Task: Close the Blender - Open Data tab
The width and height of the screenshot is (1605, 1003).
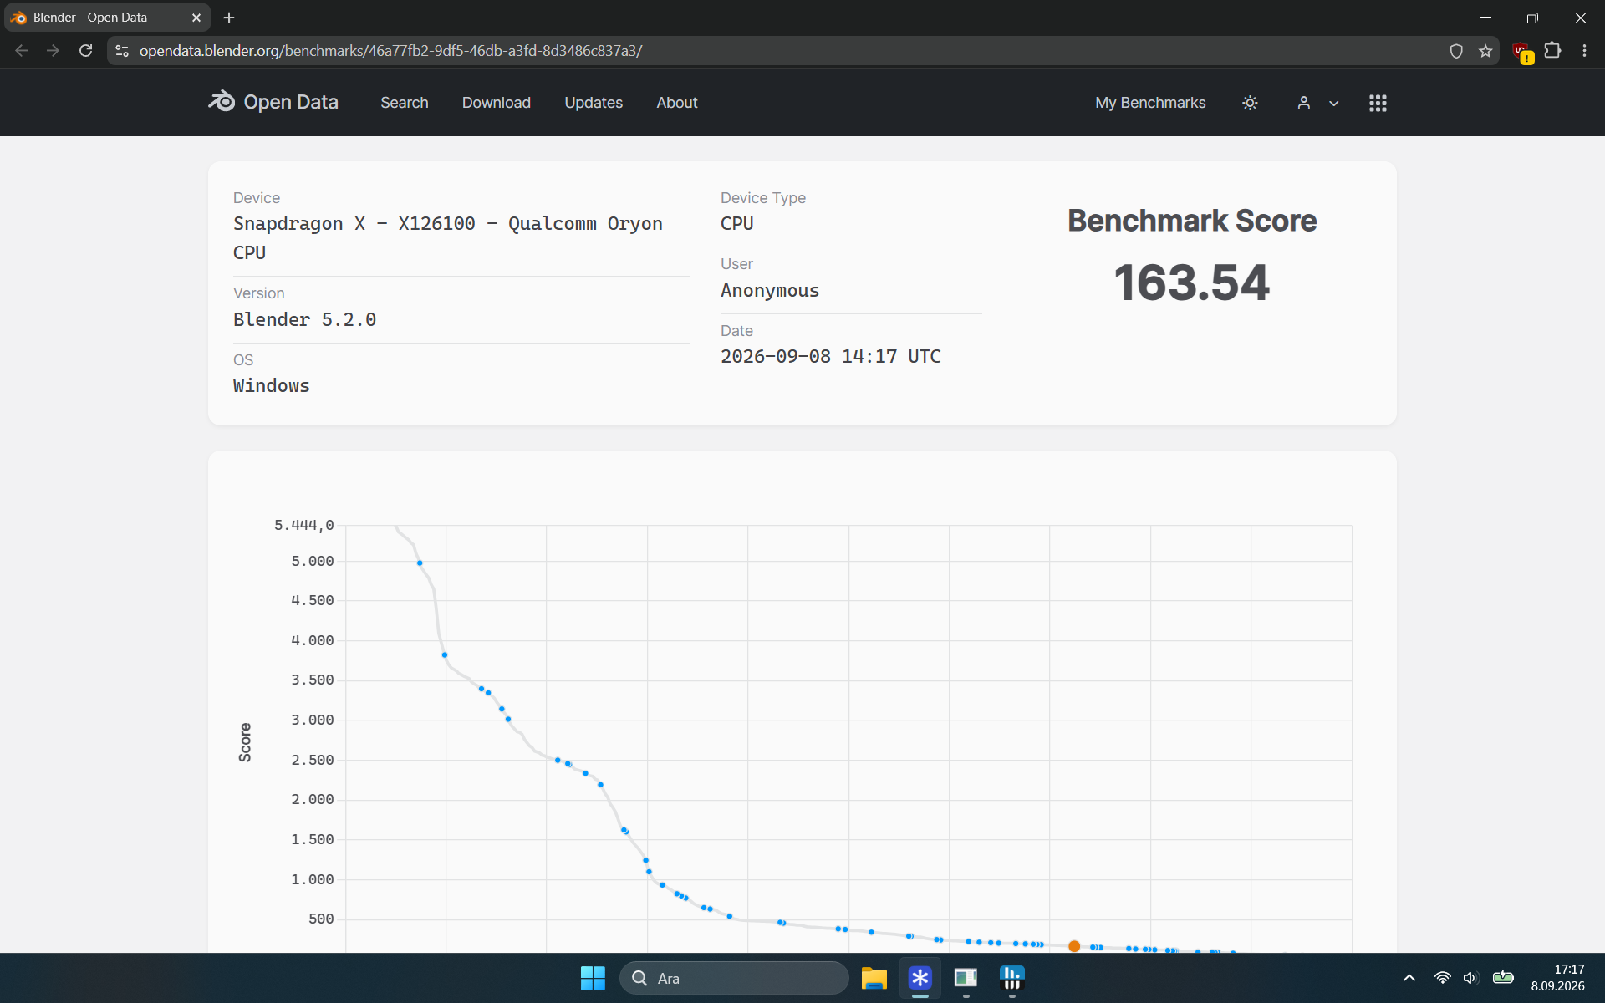Action: click(x=196, y=18)
